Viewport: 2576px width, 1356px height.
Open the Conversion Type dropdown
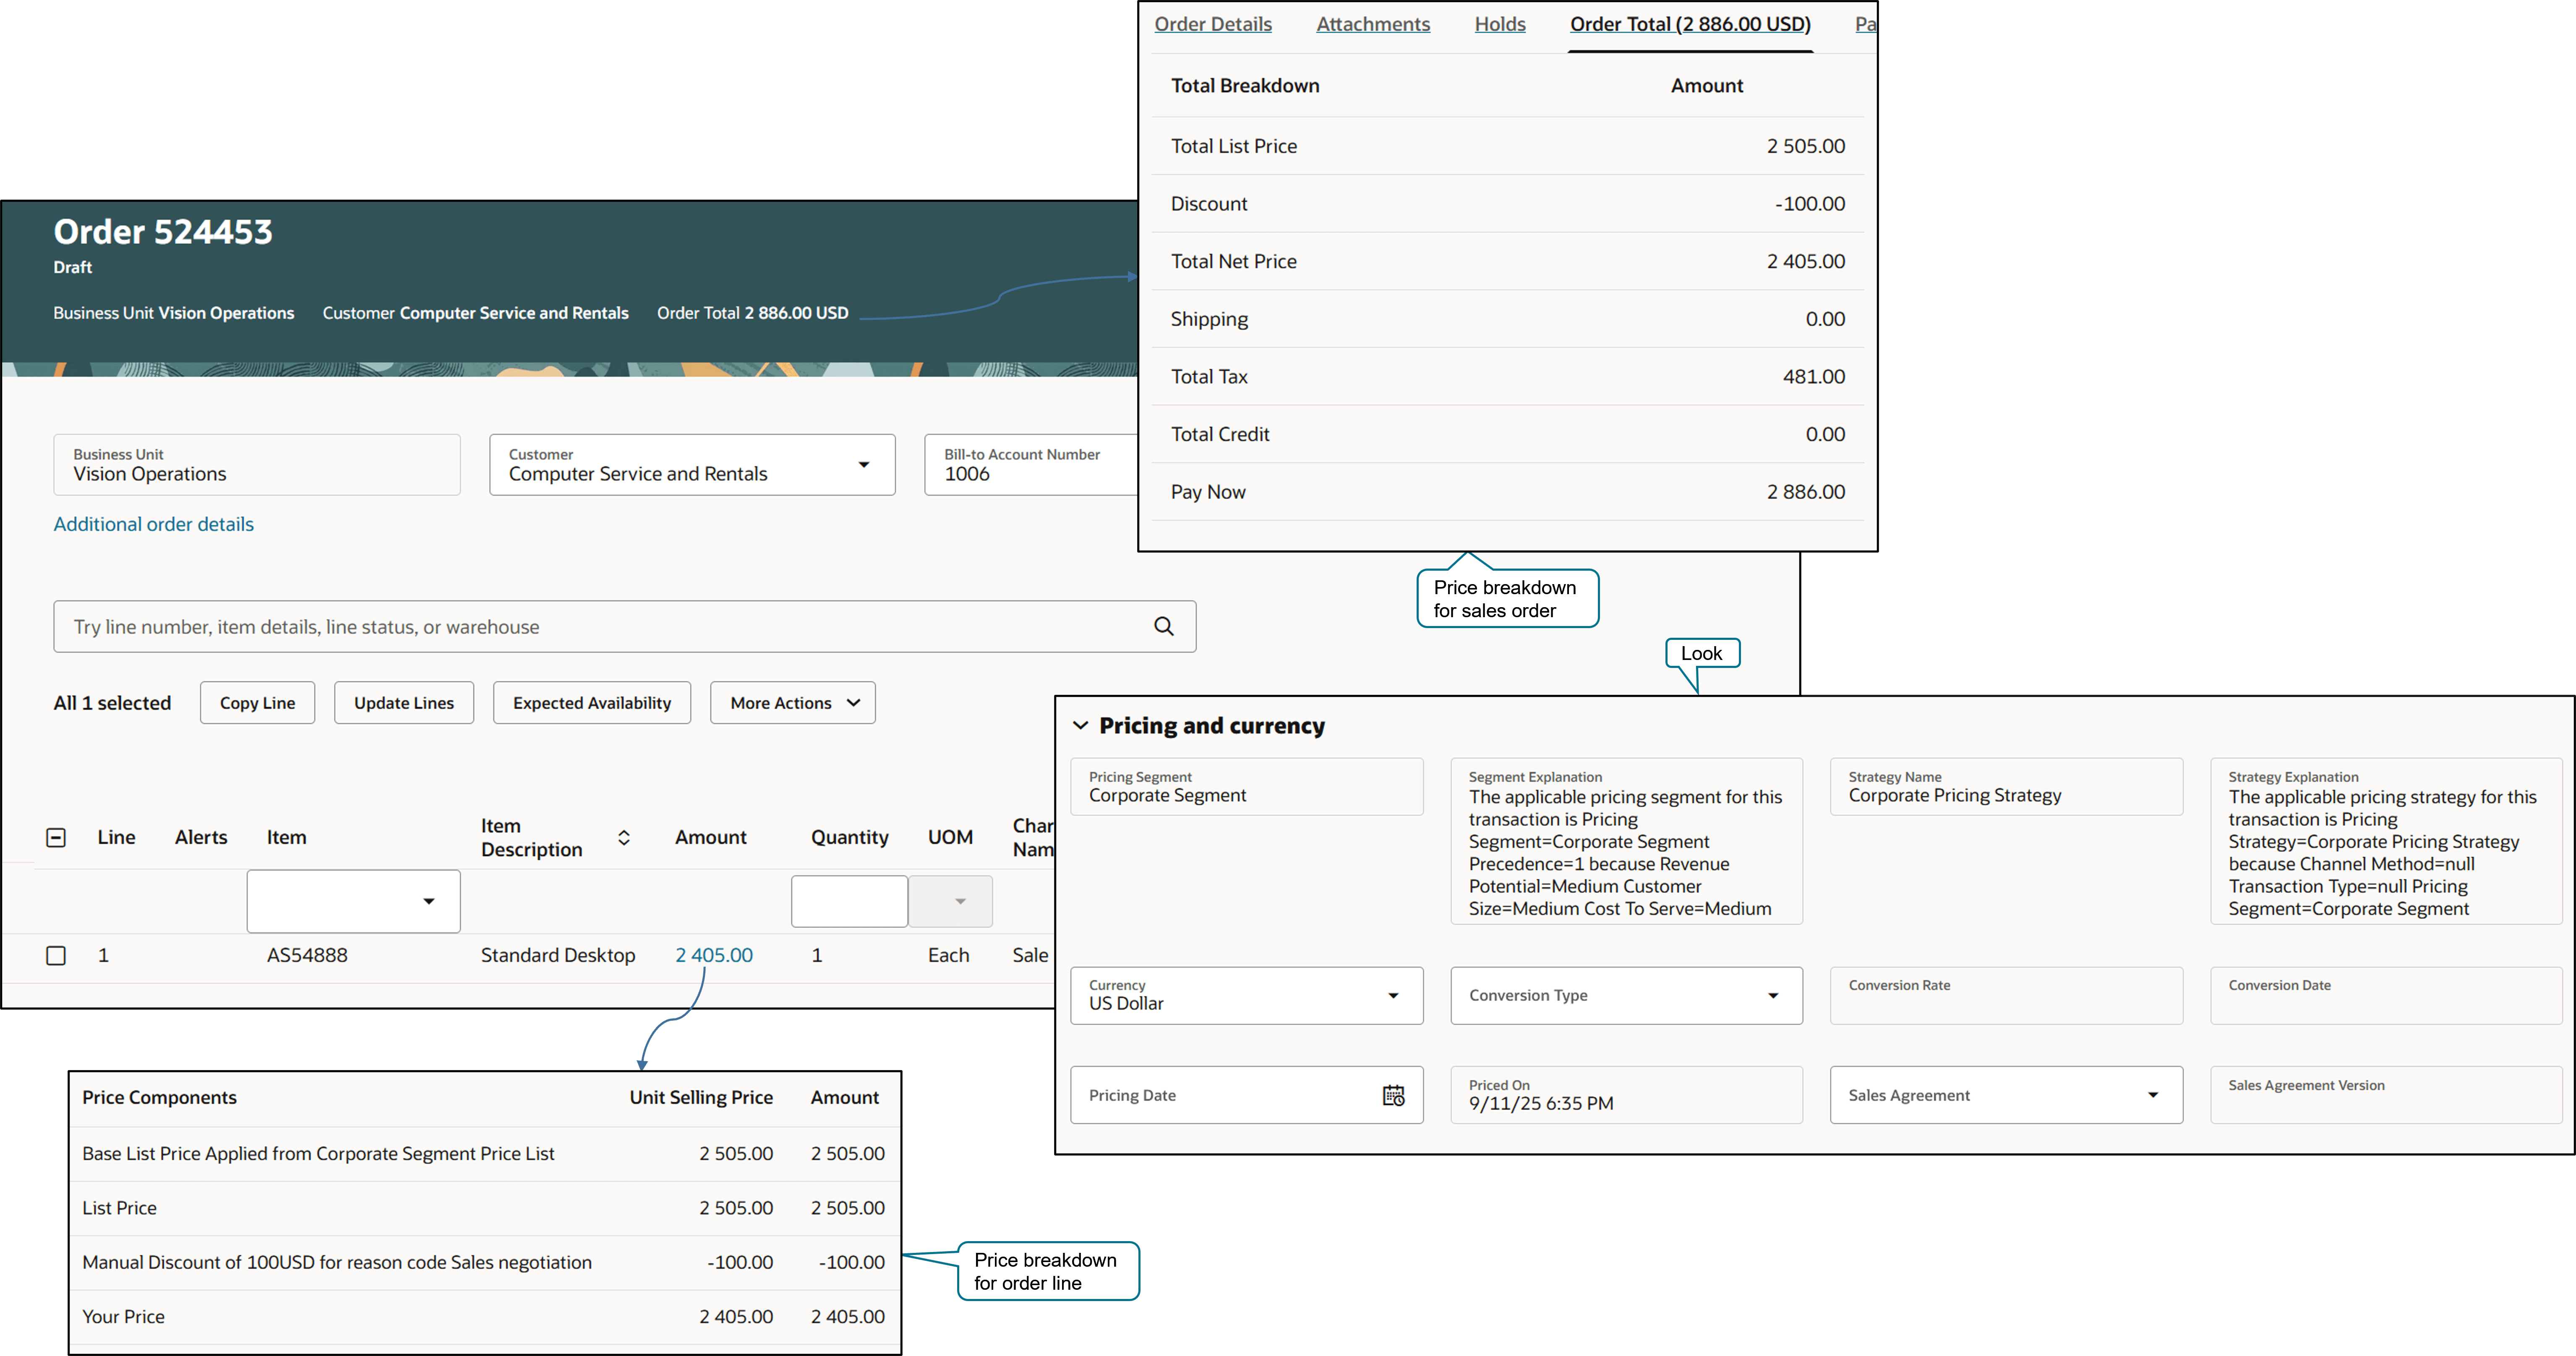coord(1772,995)
